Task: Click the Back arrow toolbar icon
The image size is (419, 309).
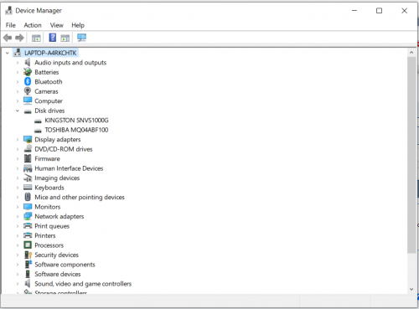Action: coord(8,38)
